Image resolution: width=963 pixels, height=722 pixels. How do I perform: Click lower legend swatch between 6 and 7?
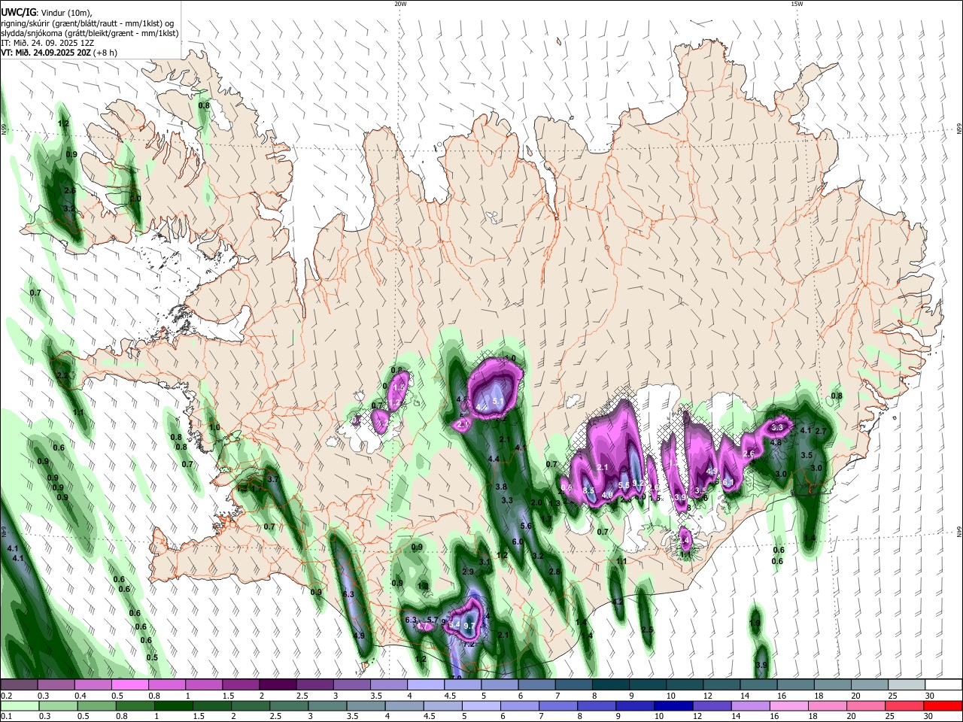pyautogui.click(x=520, y=705)
